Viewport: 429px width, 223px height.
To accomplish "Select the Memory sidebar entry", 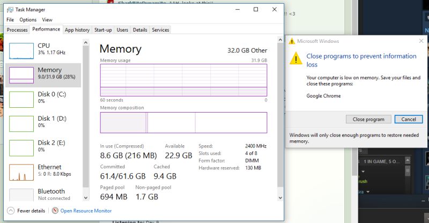I will [x=43, y=75].
